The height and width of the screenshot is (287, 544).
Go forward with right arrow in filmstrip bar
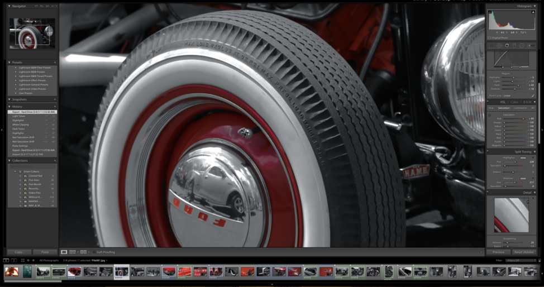pyautogui.click(x=34, y=260)
